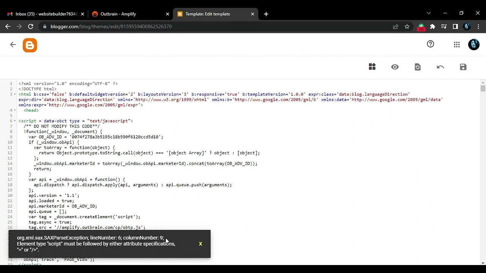This screenshot has width=486, height=273.
Task: Go back using the Blogger back arrow
Action: coord(13,45)
